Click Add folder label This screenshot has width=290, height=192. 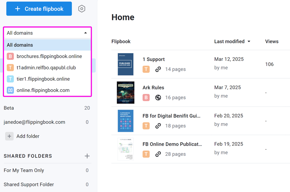[28, 136]
